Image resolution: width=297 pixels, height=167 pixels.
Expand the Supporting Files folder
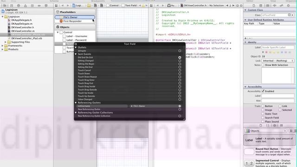pyautogui.click(x=6, y=42)
